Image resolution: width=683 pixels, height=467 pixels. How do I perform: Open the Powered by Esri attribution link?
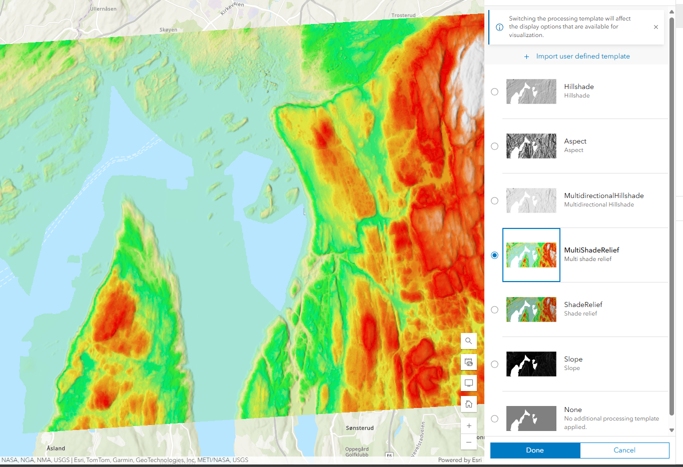tap(459, 460)
